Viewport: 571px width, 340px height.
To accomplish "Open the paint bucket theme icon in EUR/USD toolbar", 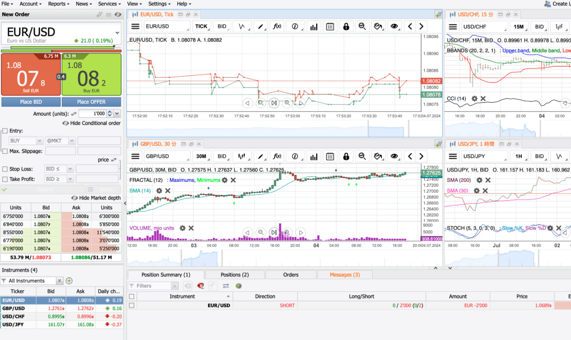I will click(378, 27).
